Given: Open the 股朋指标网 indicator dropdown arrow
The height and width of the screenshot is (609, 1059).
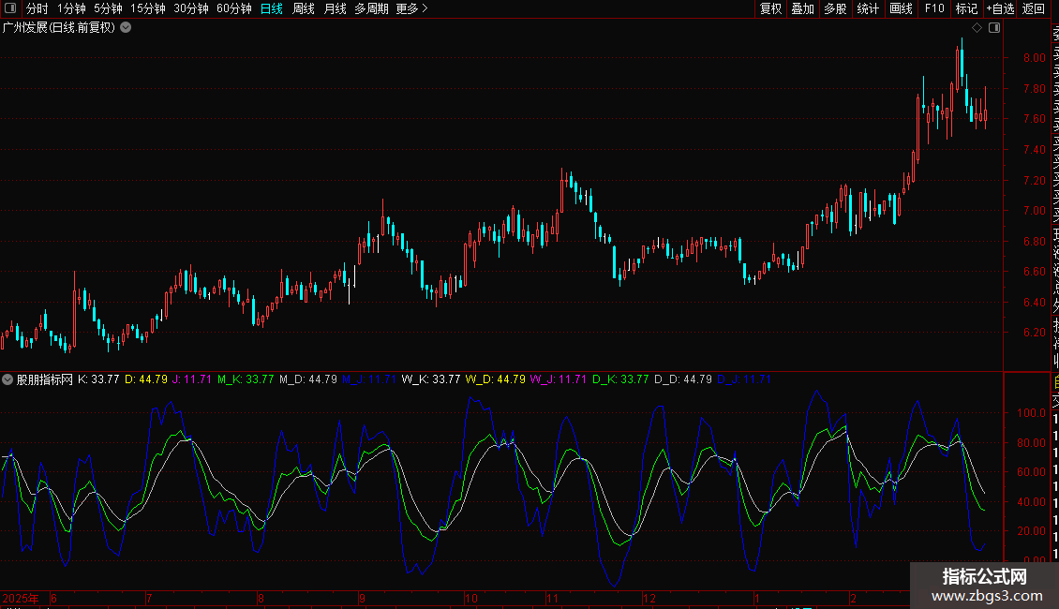Looking at the screenshot, I should [x=7, y=379].
